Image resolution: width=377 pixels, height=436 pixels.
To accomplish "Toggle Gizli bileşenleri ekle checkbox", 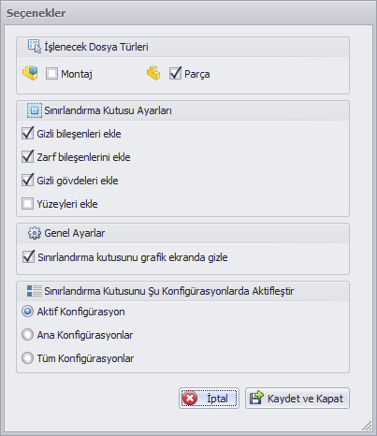I will point(27,133).
